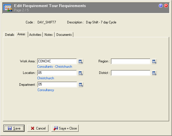Open the Activities tab

pyautogui.click(x=35, y=35)
